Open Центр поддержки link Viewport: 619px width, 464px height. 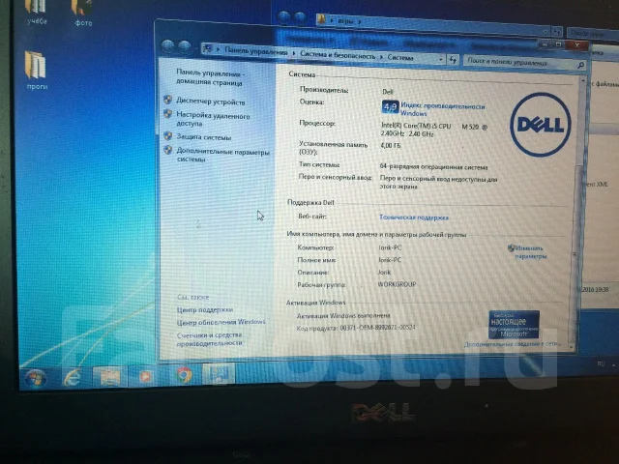click(x=205, y=309)
